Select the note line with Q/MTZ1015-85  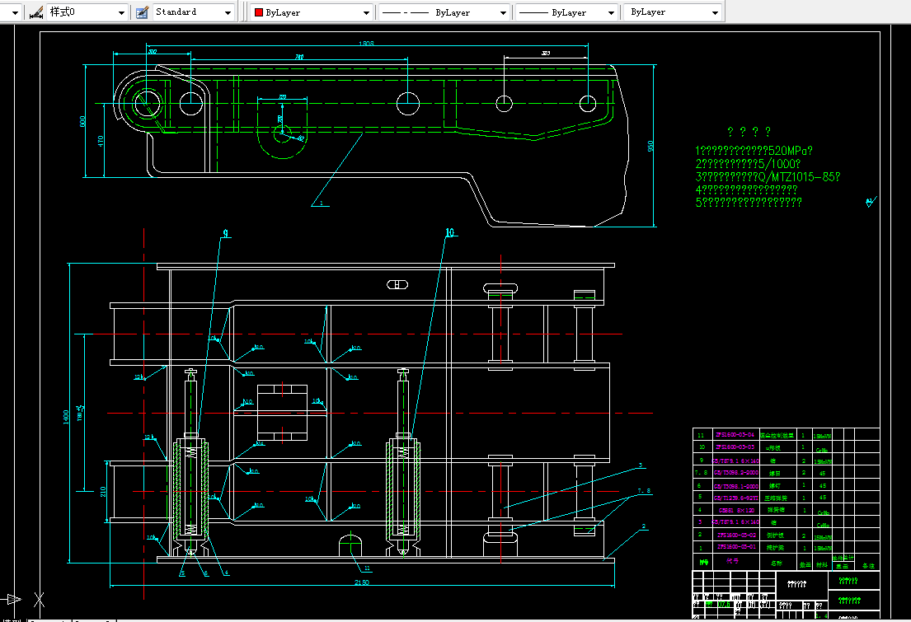coord(768,176)
